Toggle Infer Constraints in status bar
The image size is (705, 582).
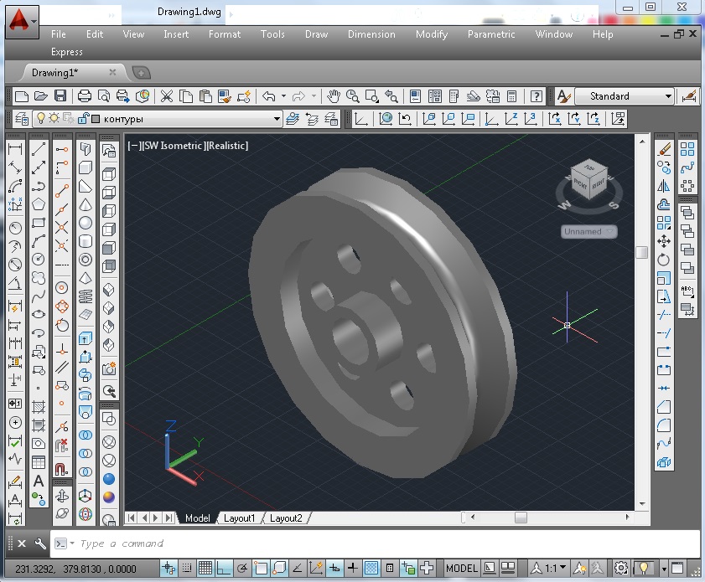[x=168, y=569]
